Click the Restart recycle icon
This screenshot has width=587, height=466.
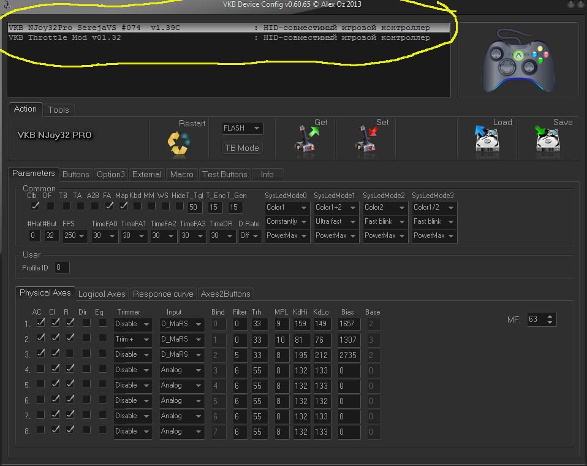click(178, 143)
